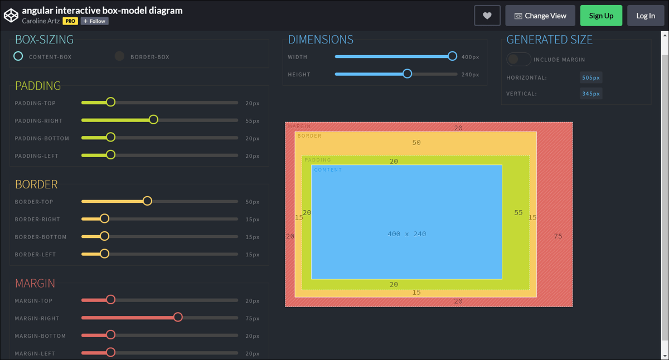The width and height of the screenshot is (669, 360).
Task: Click the HEIGHT slider handle
Action: [x=407, y=73]
